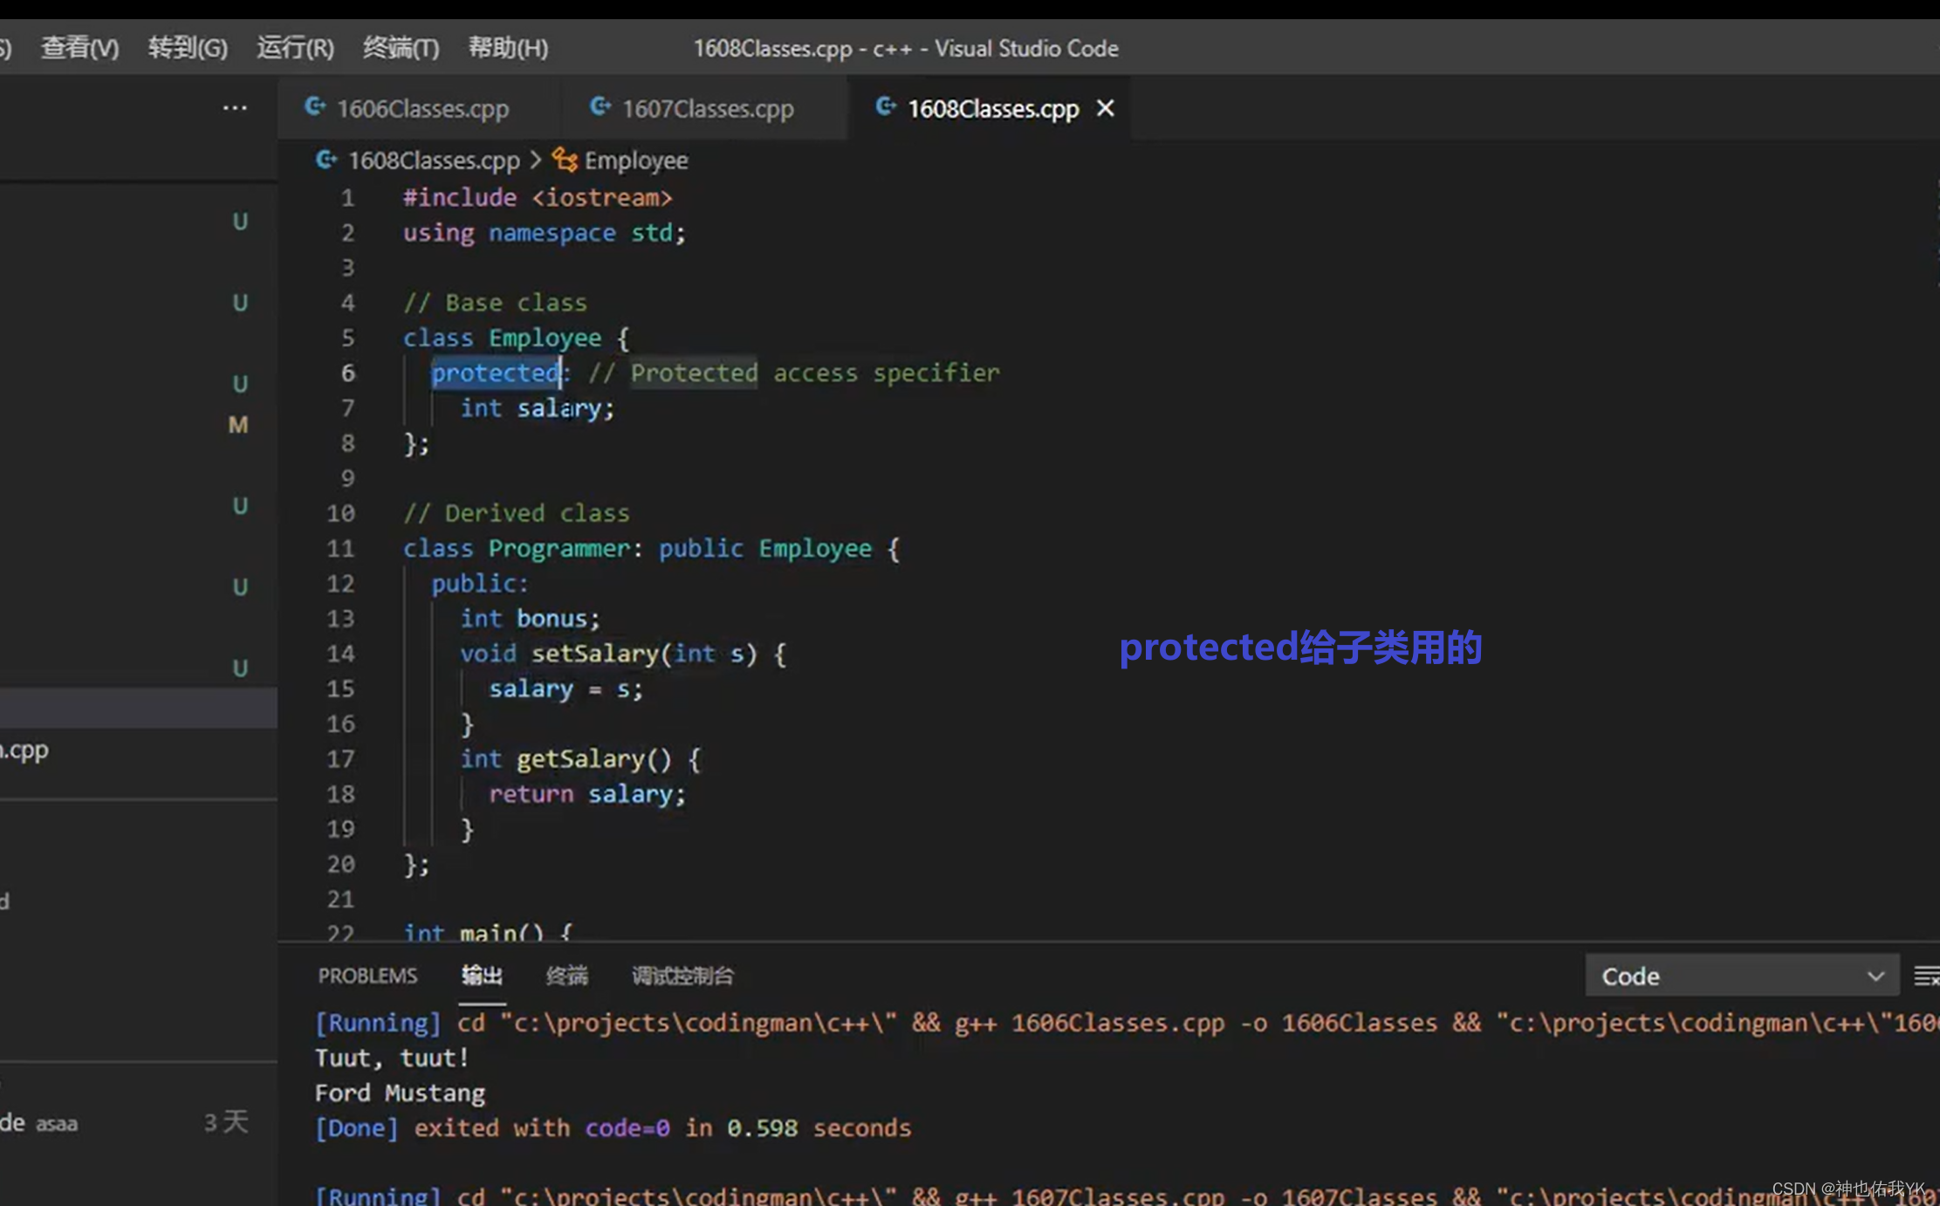Click the C++ icon on the 1607Classes.cpp tab
Viewport: 1940px width, 1206px height.
pos(600,107)
